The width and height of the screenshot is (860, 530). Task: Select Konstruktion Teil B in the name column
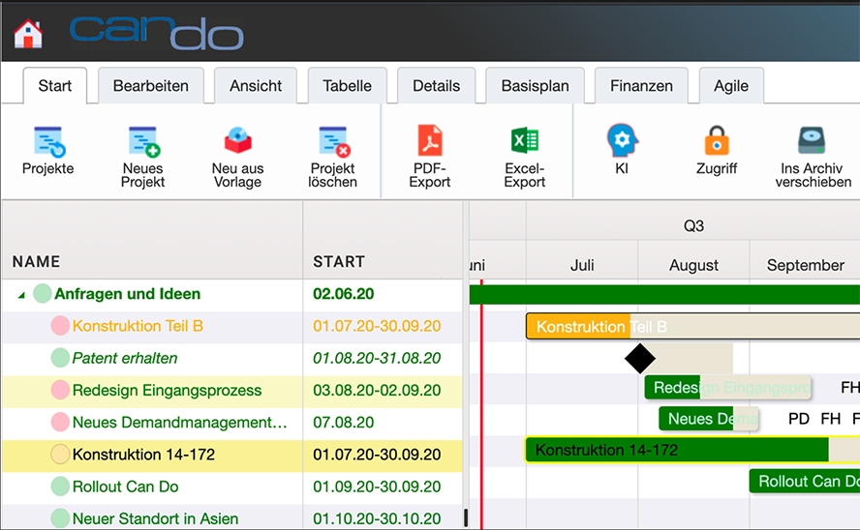click(x=138, y=326)
